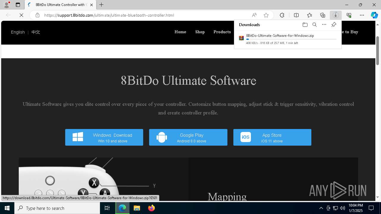Open the volume control tray icon
381x214 pixels.
pyautogui.click(x=343, y=208)
